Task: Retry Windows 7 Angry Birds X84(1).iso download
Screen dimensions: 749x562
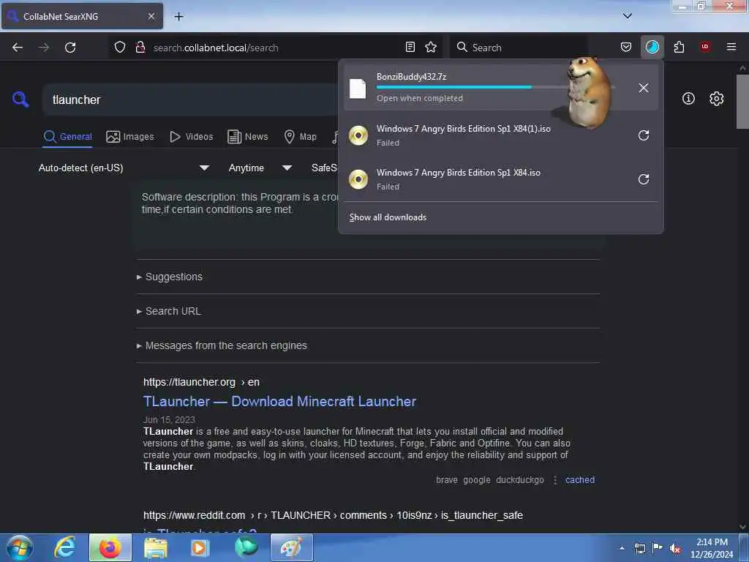Action: tap(644, 135)
